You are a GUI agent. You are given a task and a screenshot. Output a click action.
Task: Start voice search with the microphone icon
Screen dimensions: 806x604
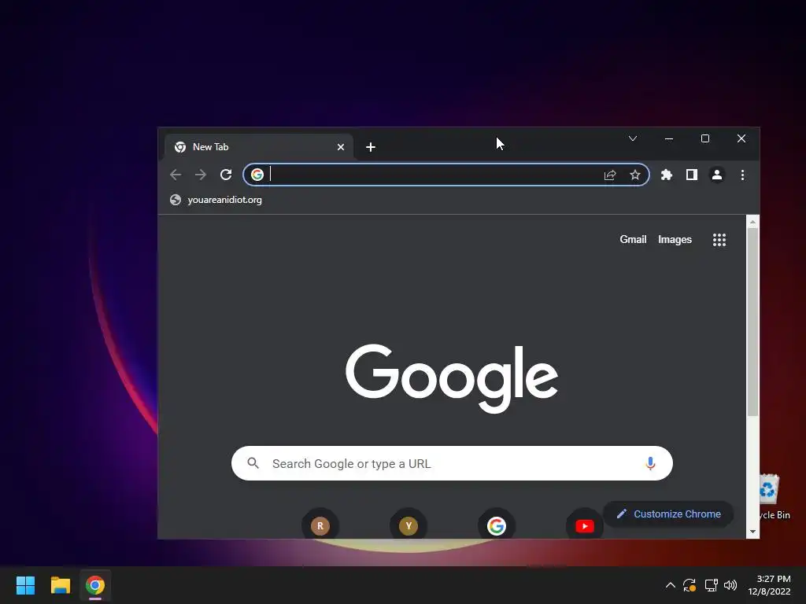(650, 463)
